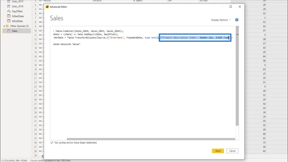The height and width of the screenshot is (162, 288).
Task: Close the Advanced Editor dialog
Action: 240,6
